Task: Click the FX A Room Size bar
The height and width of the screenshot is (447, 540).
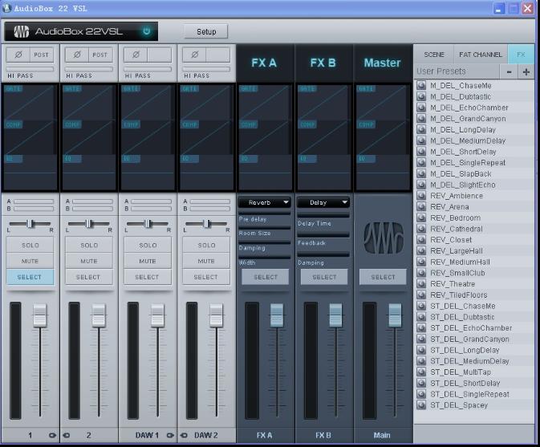Action: pos(265,228)
